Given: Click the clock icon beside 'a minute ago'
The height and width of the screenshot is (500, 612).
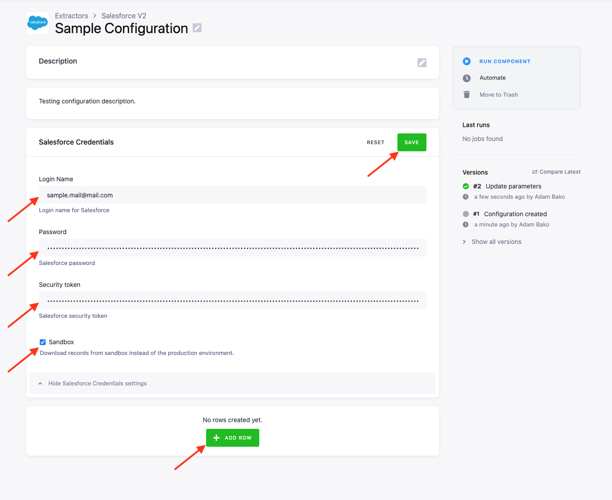Looking at the screenshot, I should click(466, 225).
